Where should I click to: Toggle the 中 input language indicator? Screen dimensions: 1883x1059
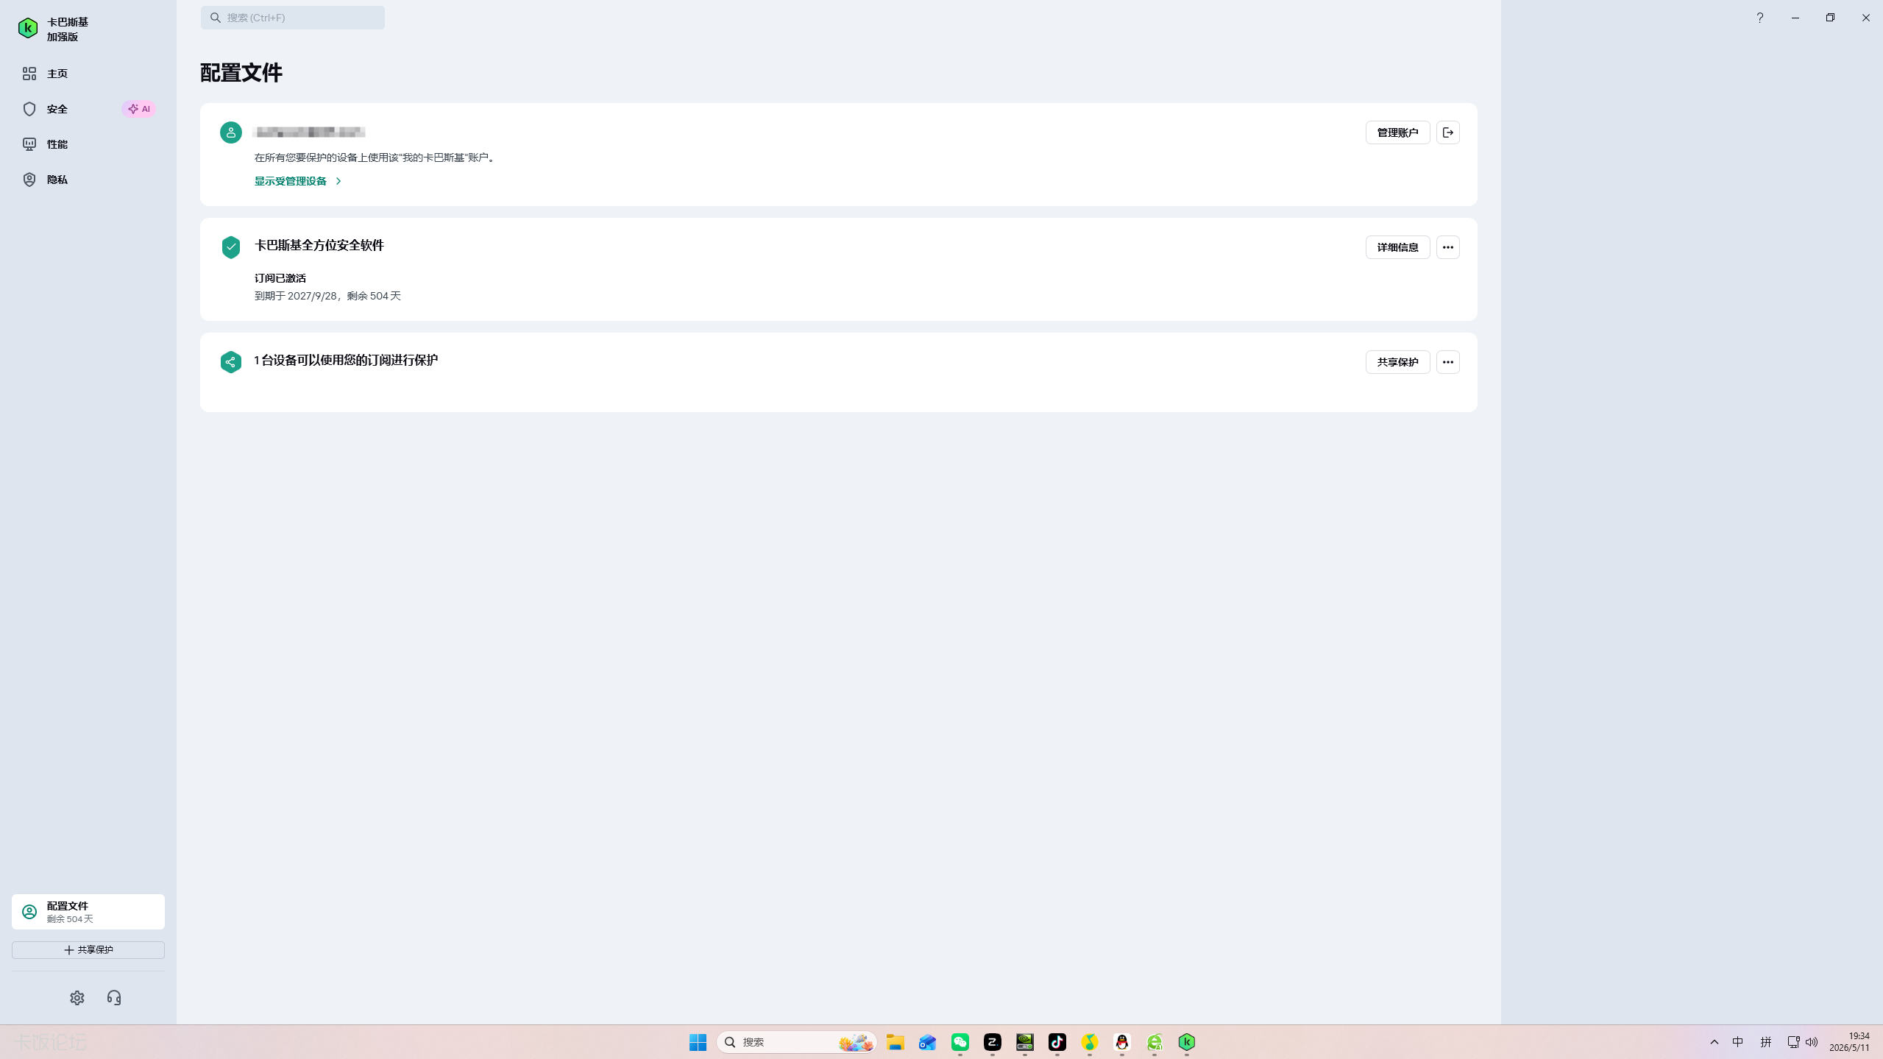click(x=1737, y=1042)
